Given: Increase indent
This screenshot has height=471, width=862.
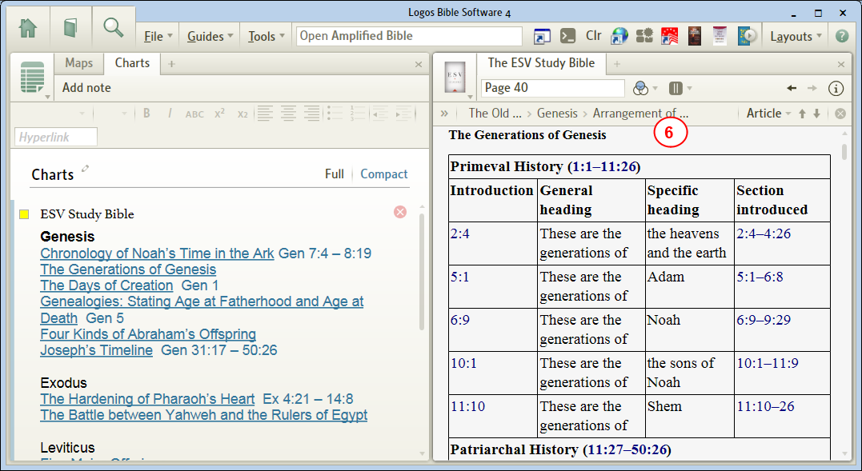Looking at the screenshot, I should tap(403, 114).
